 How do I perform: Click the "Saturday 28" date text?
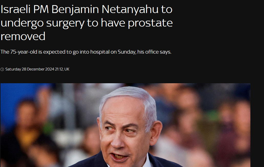pyautogui.click(x=16, y=69)
